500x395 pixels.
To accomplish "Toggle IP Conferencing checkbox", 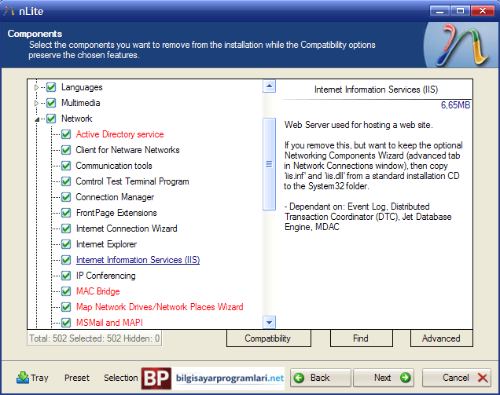I will click(66, 275).
